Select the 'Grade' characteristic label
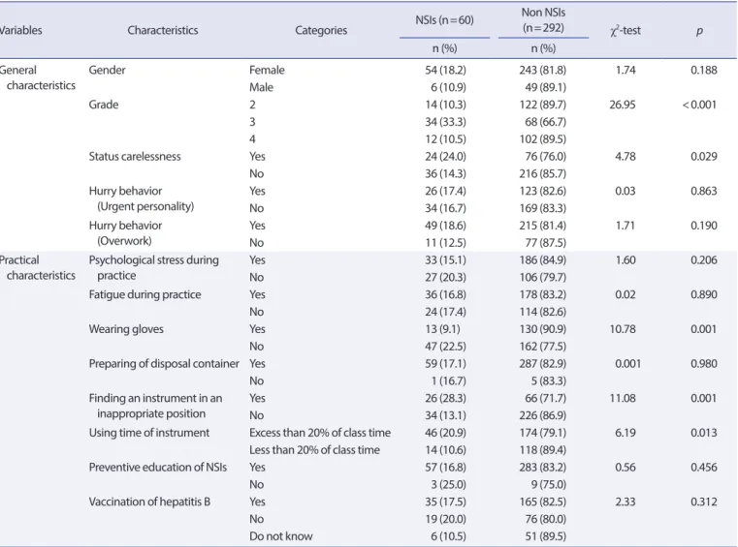738x547 pixels. pyautogui.click(x=104, y=105)
